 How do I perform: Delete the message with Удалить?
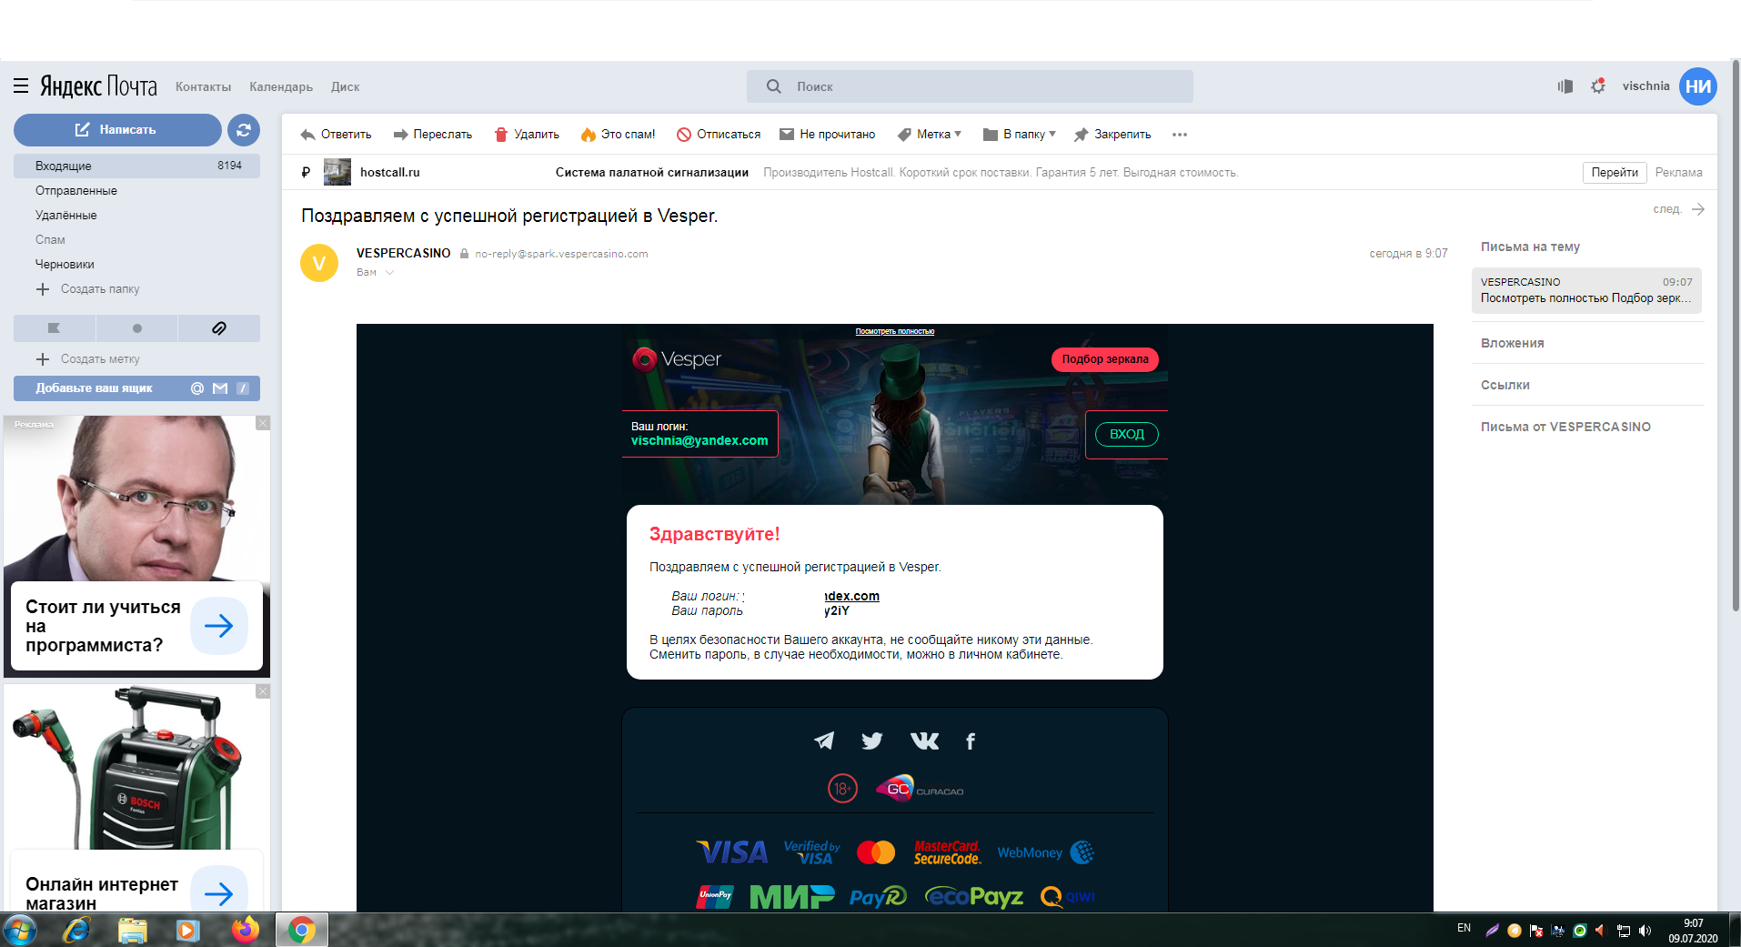click(x=526, y=135)
